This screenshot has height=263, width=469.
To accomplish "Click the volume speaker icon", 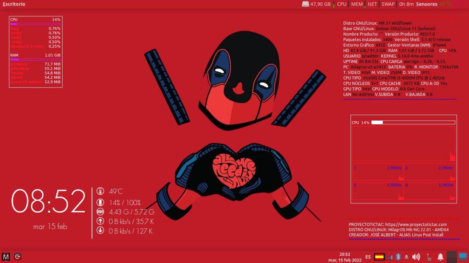I will click(416, 257).
